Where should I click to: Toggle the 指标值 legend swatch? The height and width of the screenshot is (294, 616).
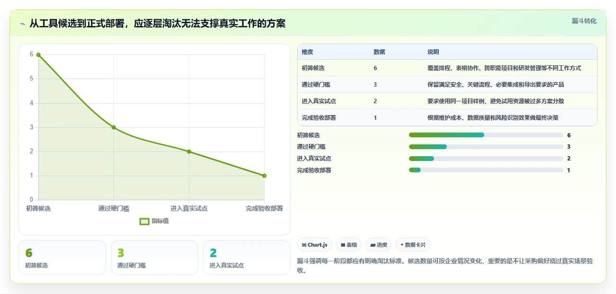click(x=145, y=221)
